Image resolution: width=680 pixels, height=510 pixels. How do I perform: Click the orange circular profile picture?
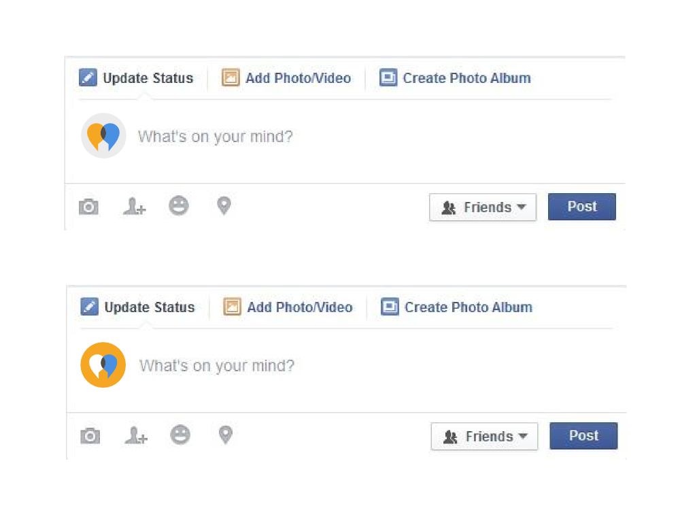(103, 364)
